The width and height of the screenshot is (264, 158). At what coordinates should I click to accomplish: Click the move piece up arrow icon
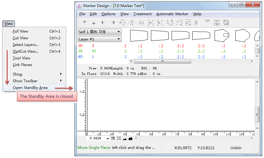(x=85, y=23)
